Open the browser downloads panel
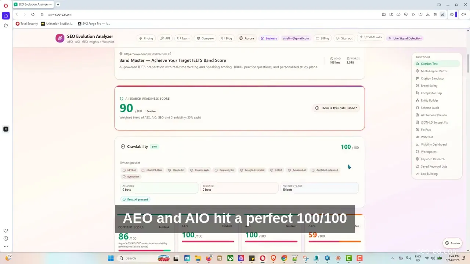 [428, 15]
